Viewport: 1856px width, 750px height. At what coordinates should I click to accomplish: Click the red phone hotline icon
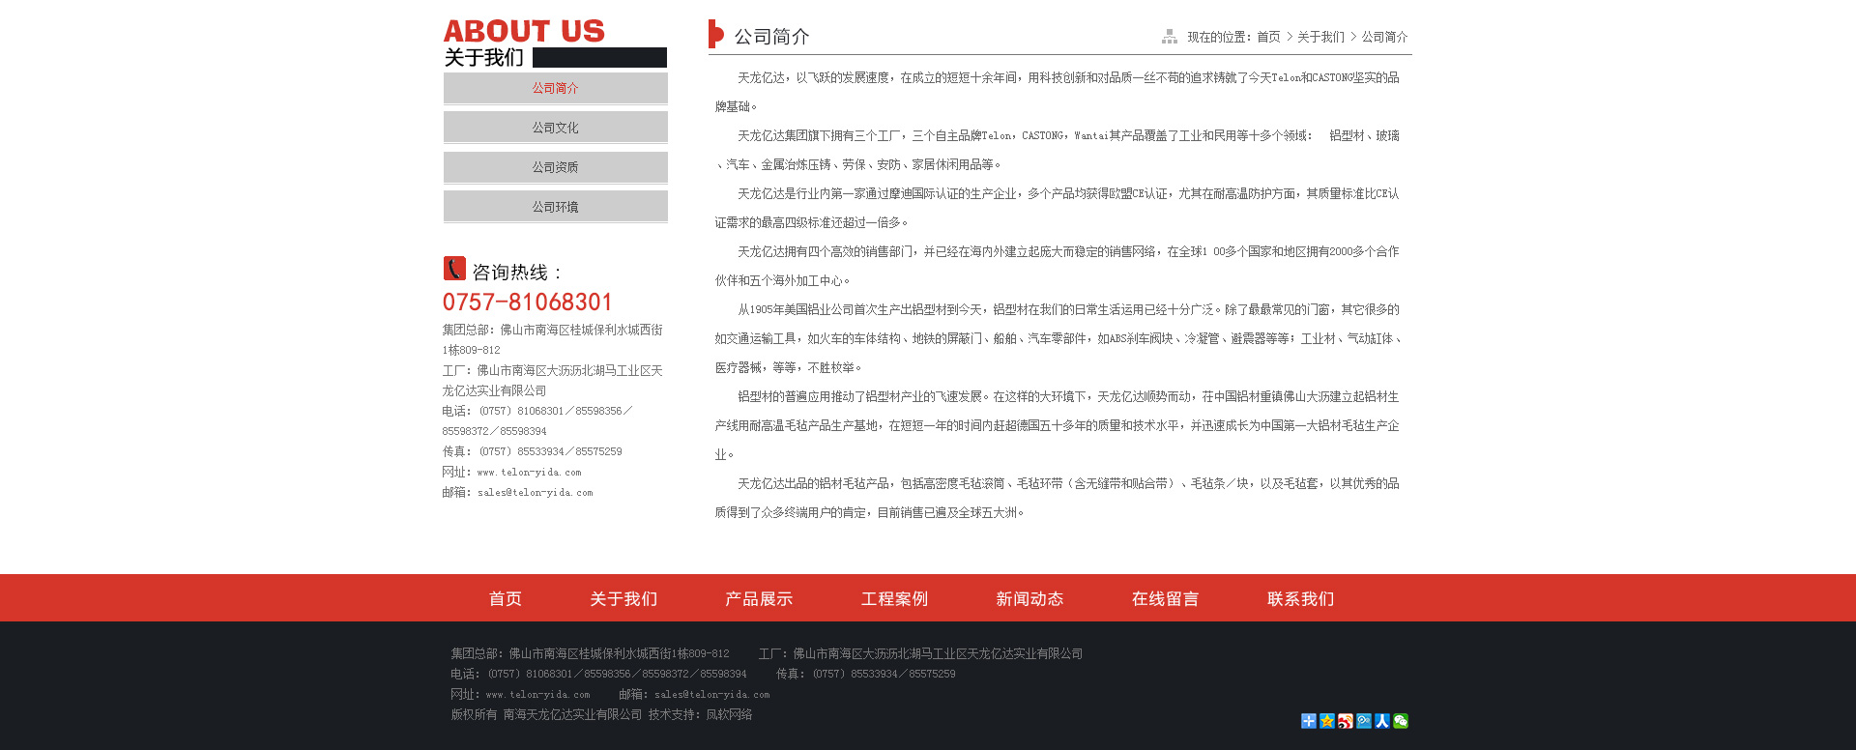pyautogui.click(x=454, y=269)
